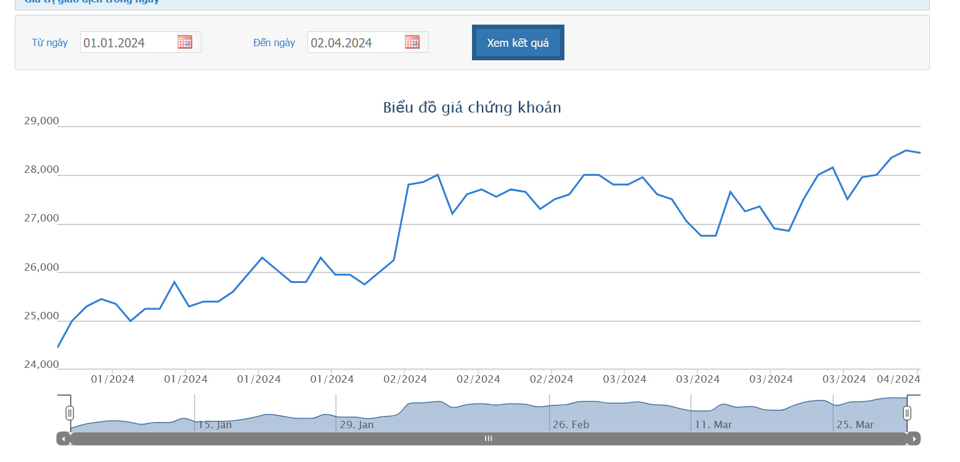The image size is (960, 462).
Task: Click the right scroll arrow of chart scrollbar
Action: tap(914, 439)
